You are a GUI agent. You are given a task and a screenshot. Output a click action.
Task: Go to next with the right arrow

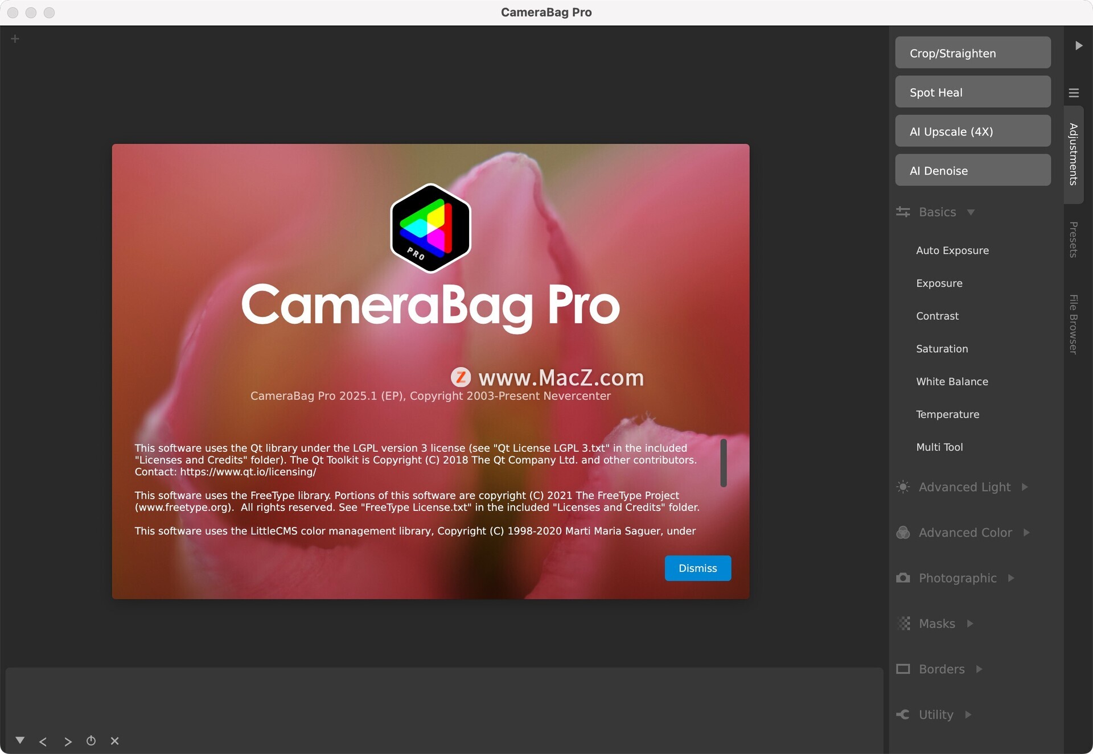click(x=68, y=741)
